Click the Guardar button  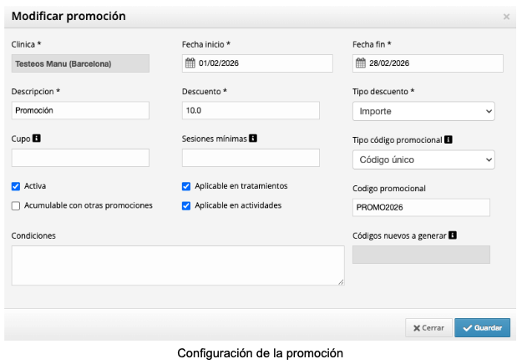point(483,328)
